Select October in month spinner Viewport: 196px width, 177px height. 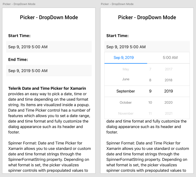[126, 102]
